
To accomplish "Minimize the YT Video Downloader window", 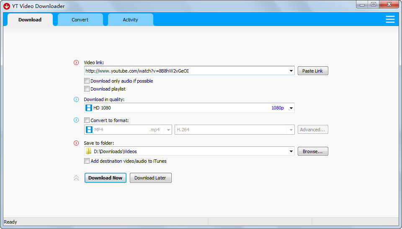I will point(362,4).
